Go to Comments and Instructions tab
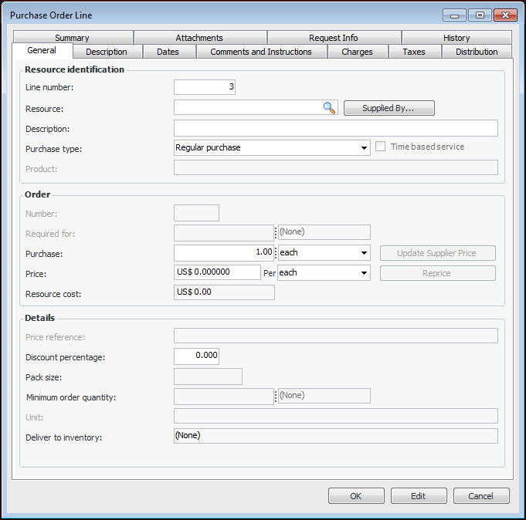The height and width of the screenshot is (520, 526). [x=261, y=52]
